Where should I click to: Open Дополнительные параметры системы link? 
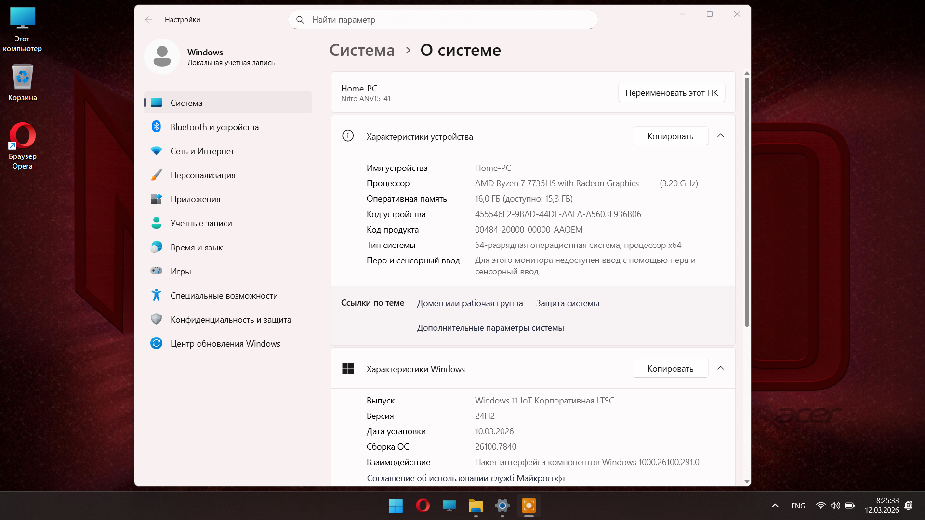point(490,328)
